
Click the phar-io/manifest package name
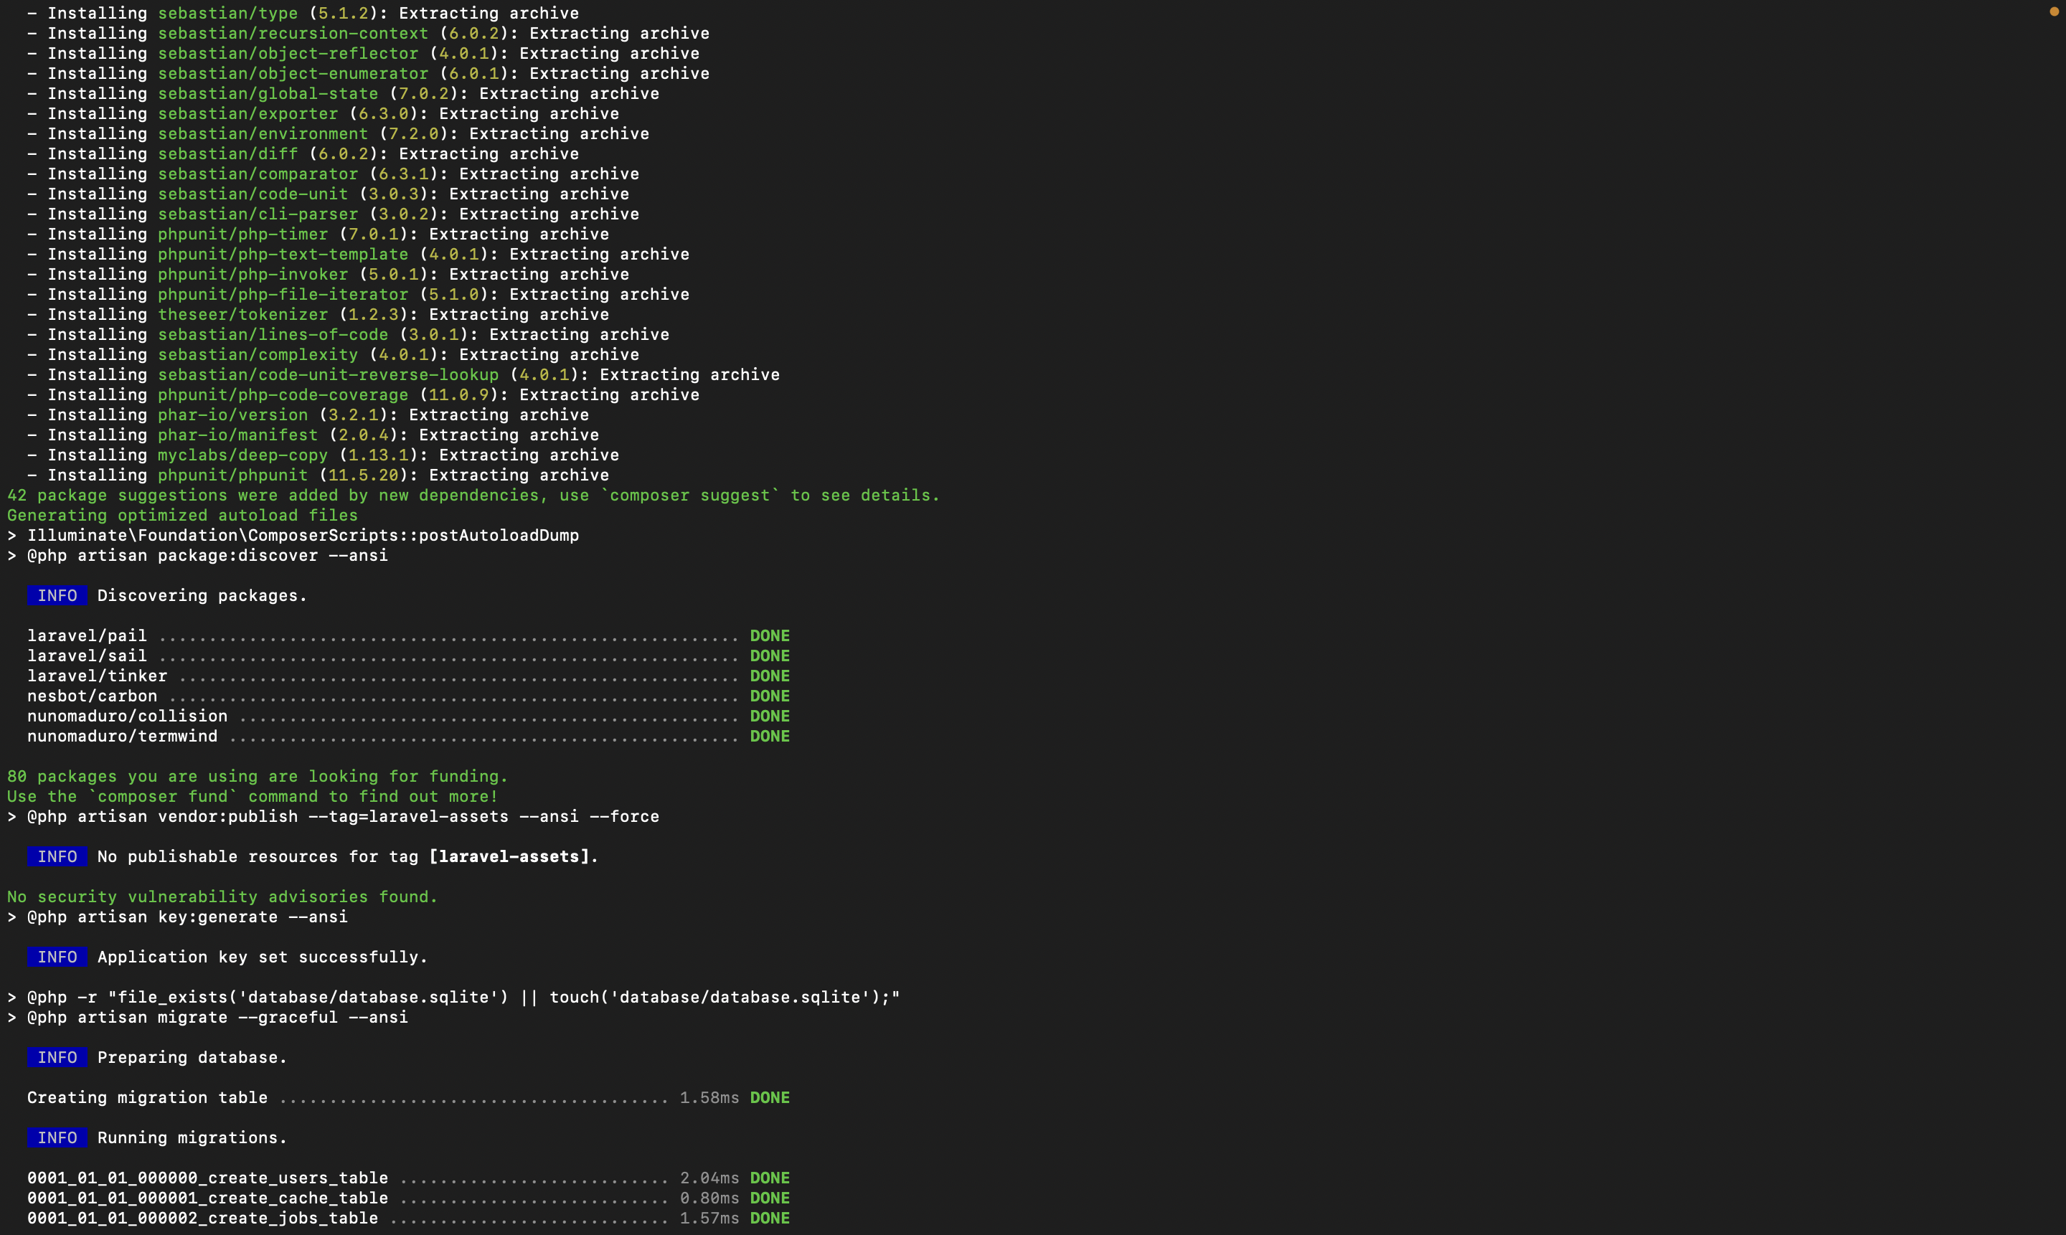(237, 435)
